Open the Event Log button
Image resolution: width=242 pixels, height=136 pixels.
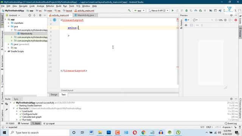(x=231, y=124)
